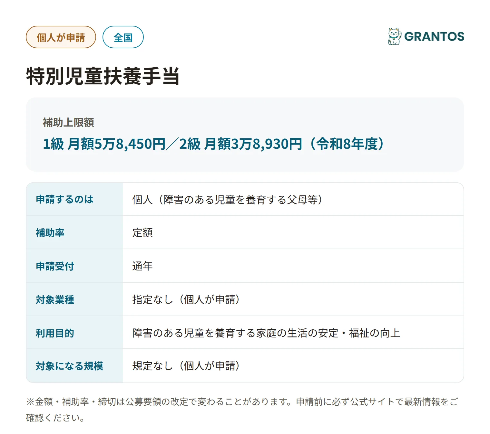Click the 全国 region tag
490x434 pixels.
click(123, 37)
